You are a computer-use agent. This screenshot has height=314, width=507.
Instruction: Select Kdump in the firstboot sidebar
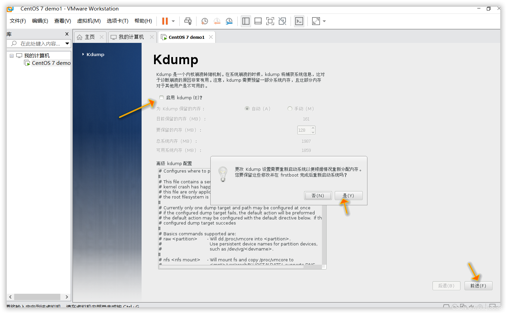tap(95, 54)
